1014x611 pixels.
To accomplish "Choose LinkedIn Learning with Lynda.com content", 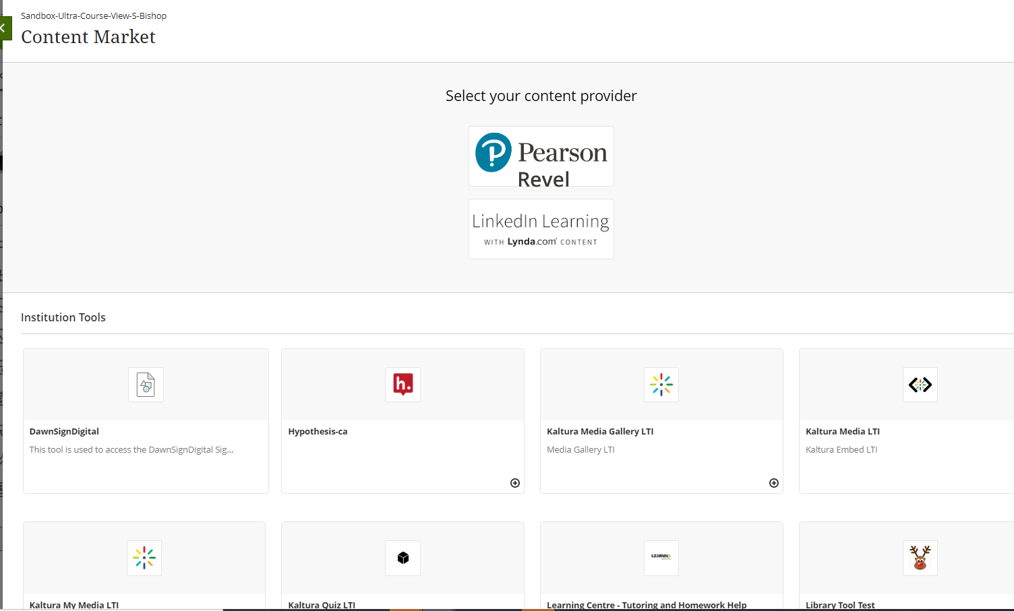I will (x=541, y=228).
